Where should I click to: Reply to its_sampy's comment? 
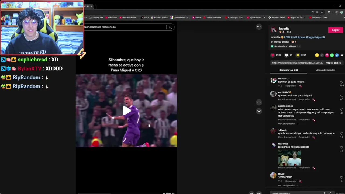(304, 168)
